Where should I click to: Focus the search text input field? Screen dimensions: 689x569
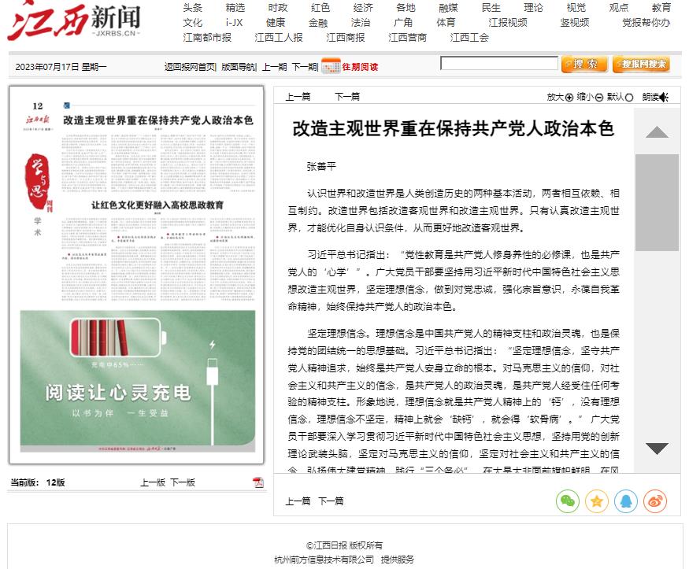click(x=499, y=63)
